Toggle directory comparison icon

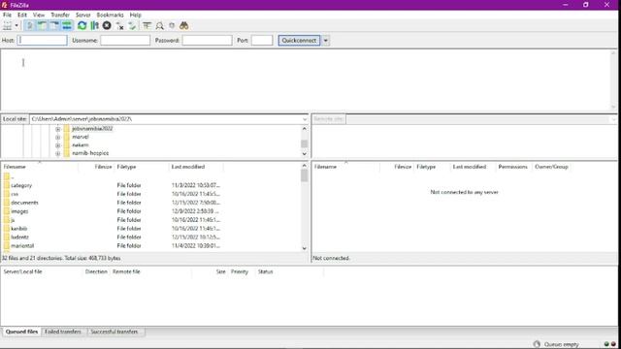(x=159, y=26)
